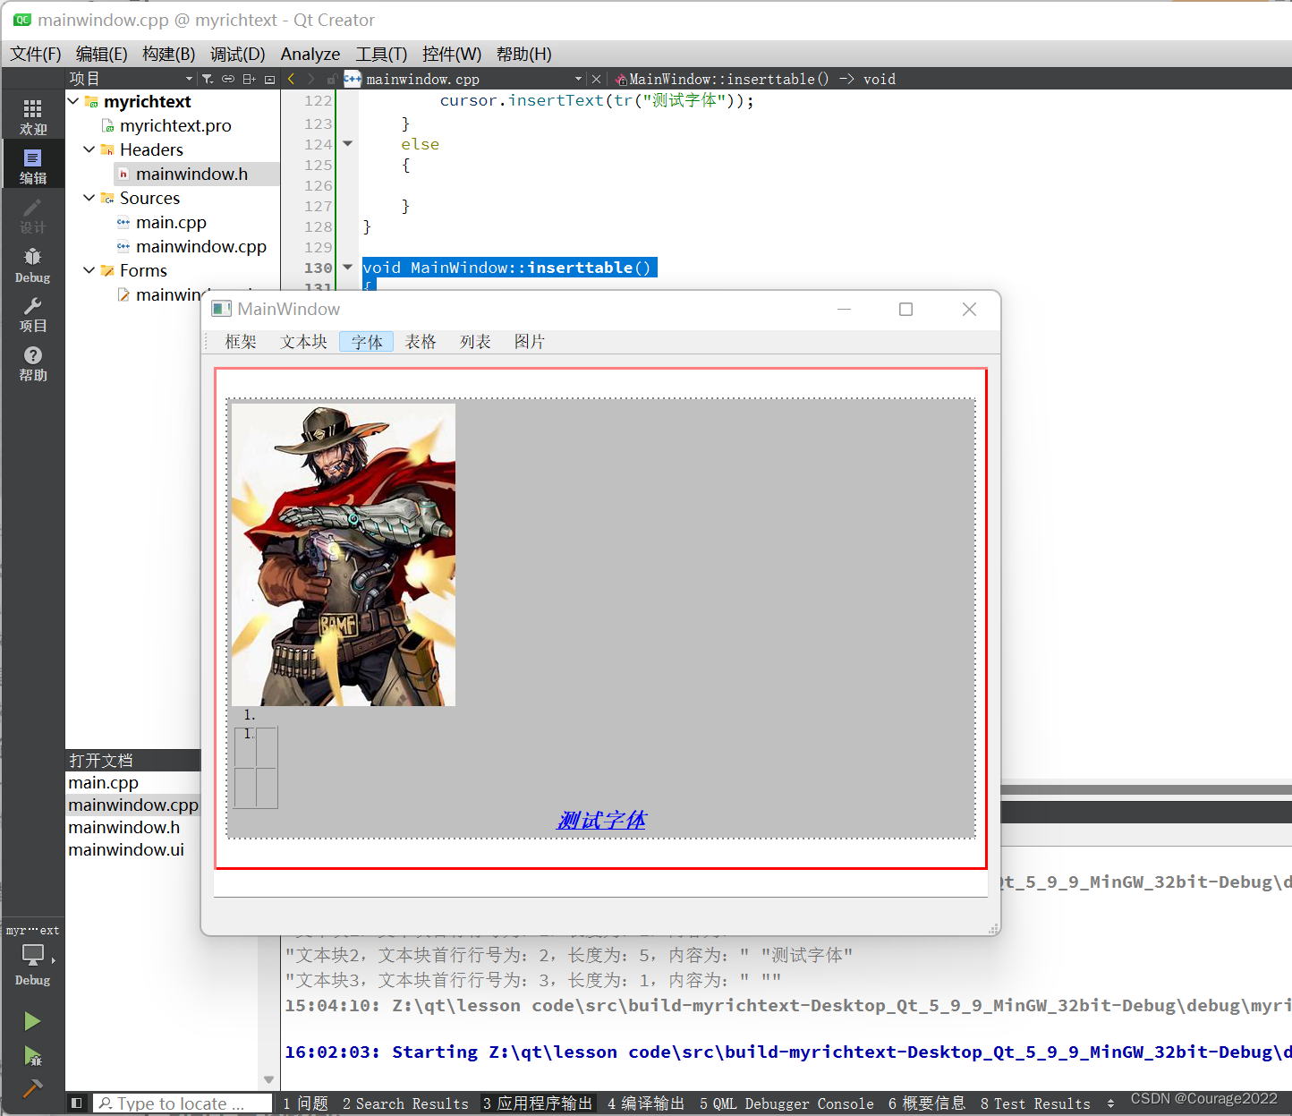Click the filter icon in the project pane
The width and height of the screenshot is (1292, 1116).
[207, 78]
